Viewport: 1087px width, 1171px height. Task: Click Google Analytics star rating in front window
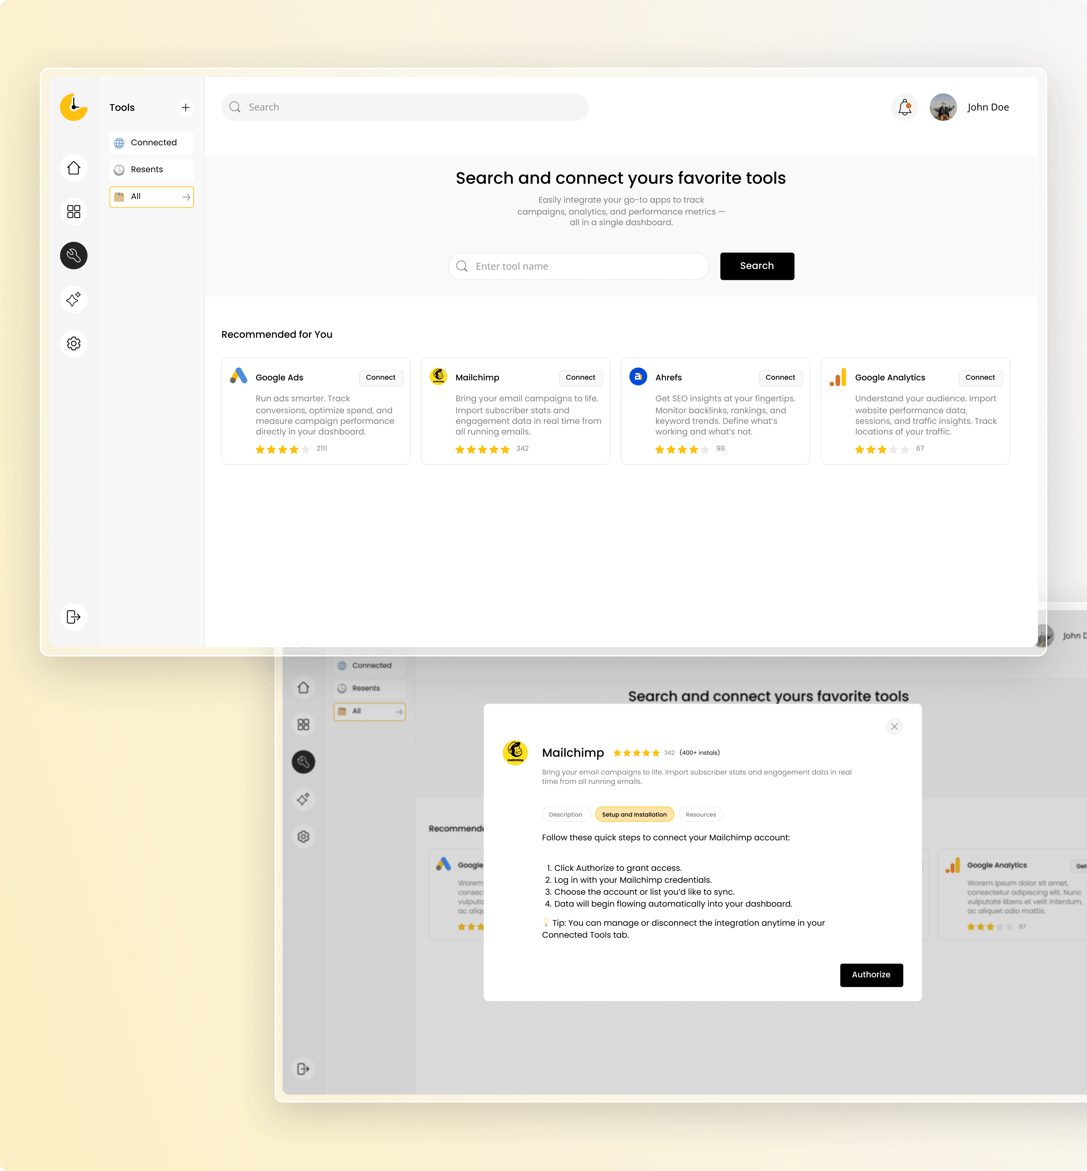tap(882, 450)
